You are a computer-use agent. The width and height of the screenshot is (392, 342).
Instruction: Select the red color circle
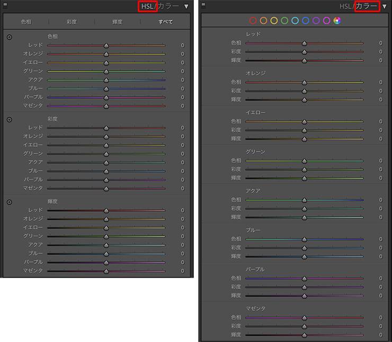253,21
